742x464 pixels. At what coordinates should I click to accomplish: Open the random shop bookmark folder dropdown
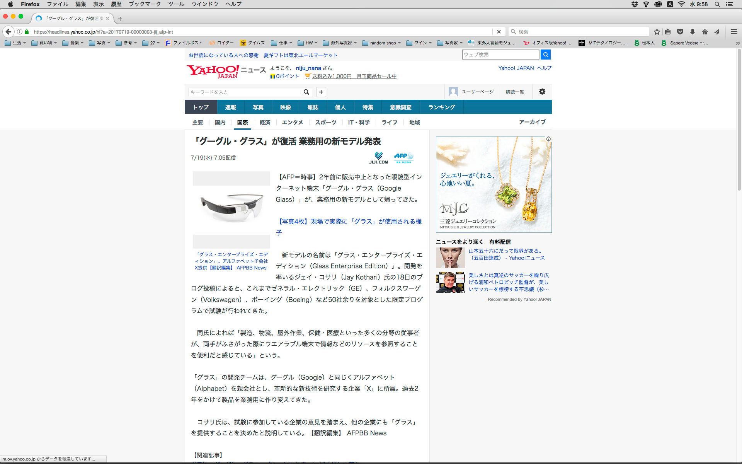[x=381, y=43]
